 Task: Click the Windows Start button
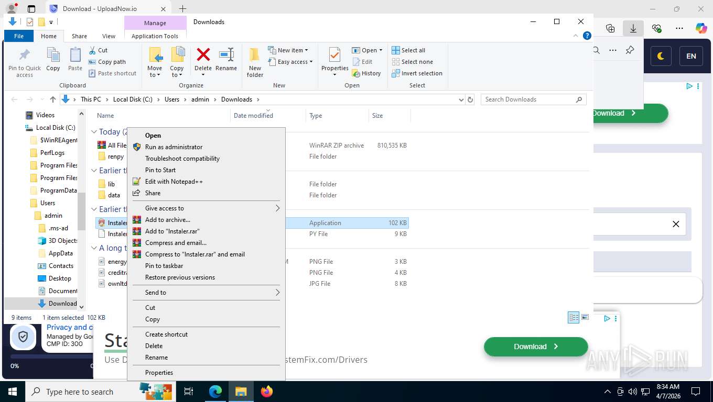pos(12,392)
